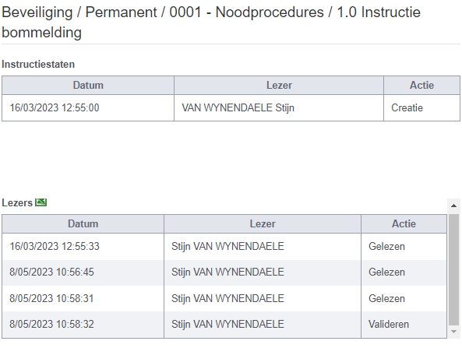Click the Lezer header in Instructiestaten table
This screenshot has height=355, width=462.
(x=279, y=86)
